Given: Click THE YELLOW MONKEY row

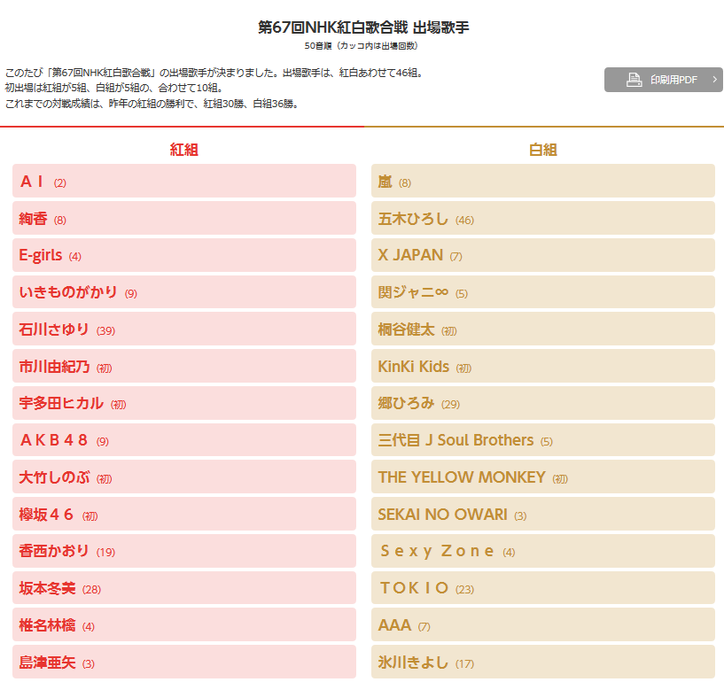Looking at the screenshot, I should [543, 477].
